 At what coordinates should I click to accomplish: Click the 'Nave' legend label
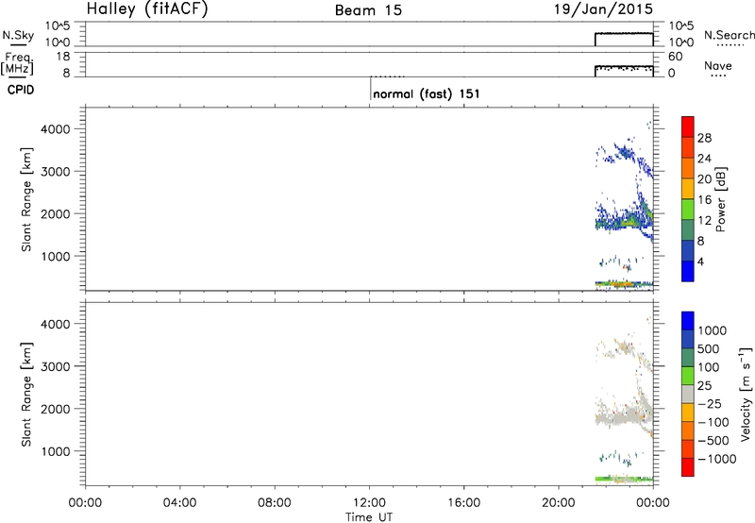pyautogui.click(x=717, y=65)
